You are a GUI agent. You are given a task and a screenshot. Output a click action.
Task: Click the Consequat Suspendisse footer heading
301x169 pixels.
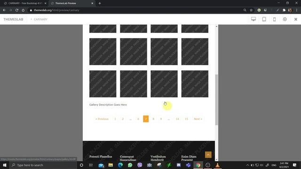[x=128, y=158]
